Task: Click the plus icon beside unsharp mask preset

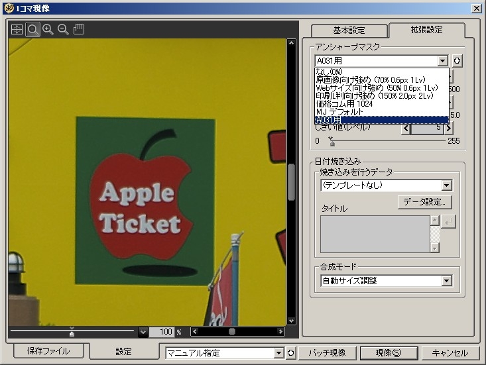Action: click(x=457, y=61)
